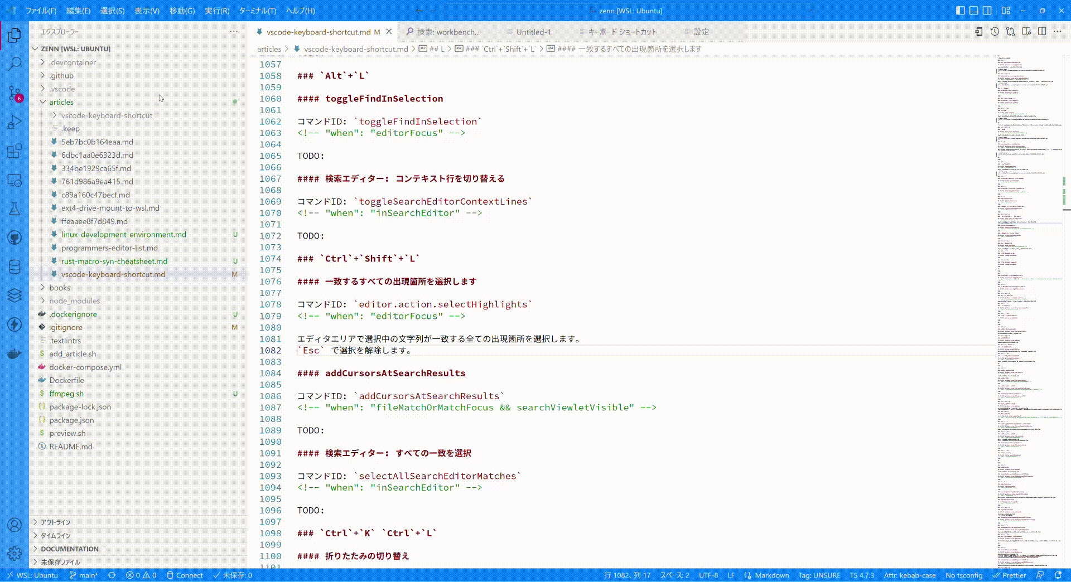The image size is (1071, 582).
Task: Change the Markdown language mode
Action: 772,575
